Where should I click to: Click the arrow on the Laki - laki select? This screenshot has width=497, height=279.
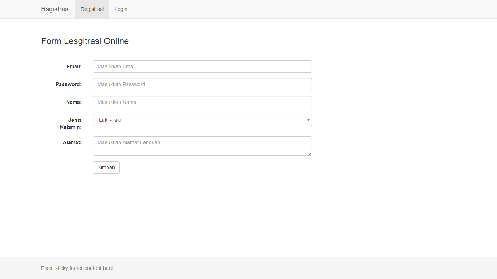point(308,120)
